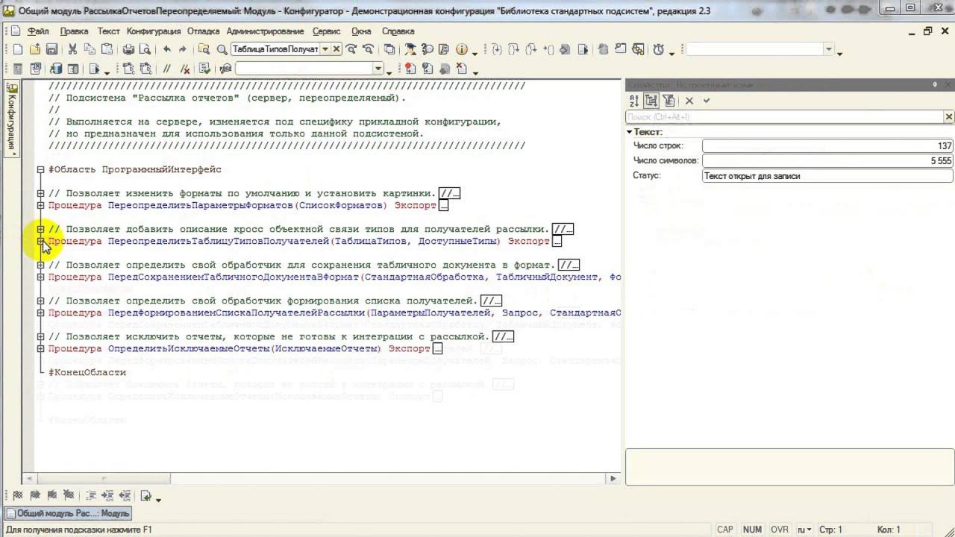Open the Отладка menu
Image resolution: width=955 pixels, height=537 pixels.
(x=204, y=31)
